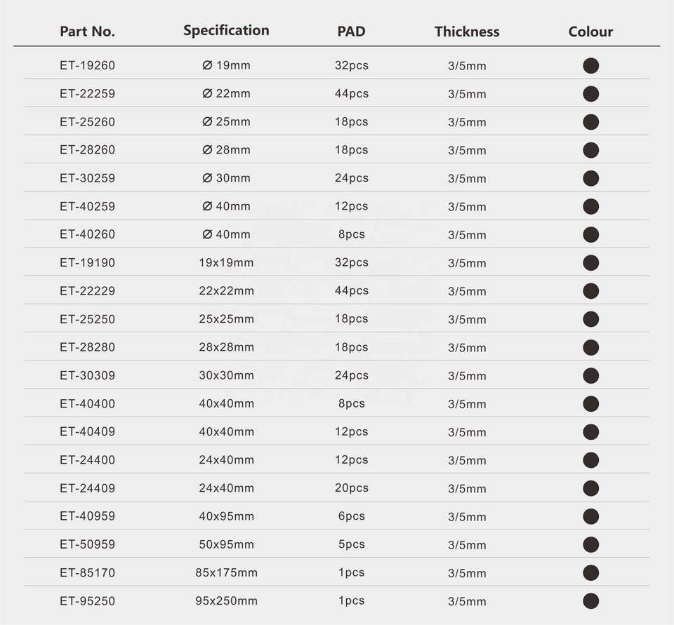Select the 3/5mm thickness for ET-24400
674x625 pixels.
pos(467,460)
